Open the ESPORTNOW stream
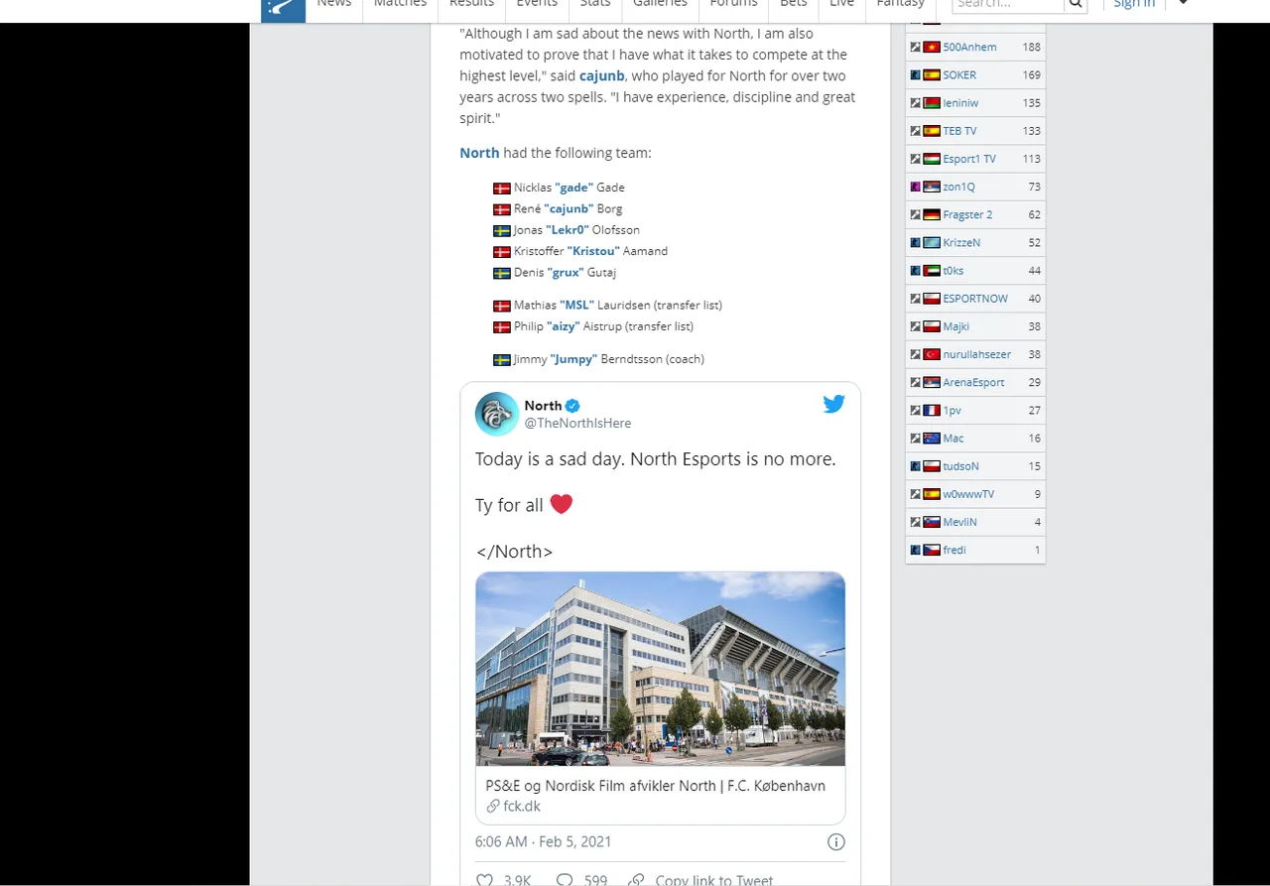This screenshot has height=886, width=1270. (x=975, y=299)
